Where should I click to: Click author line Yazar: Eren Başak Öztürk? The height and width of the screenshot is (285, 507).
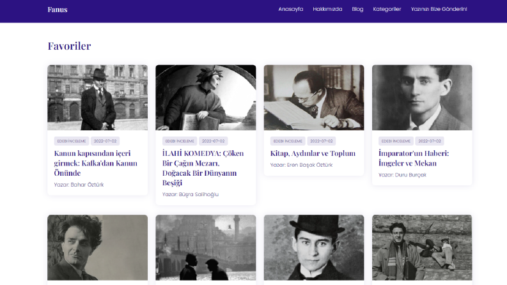[301, 165]
